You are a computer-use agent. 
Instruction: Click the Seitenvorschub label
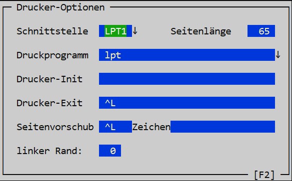[55, 127]
